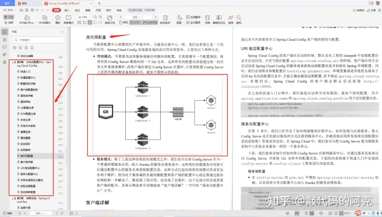Image resolution: width=382 pixels, height=217 pixels.
Task: Click the toolbar page number field 306
Action: click(138, 17)
